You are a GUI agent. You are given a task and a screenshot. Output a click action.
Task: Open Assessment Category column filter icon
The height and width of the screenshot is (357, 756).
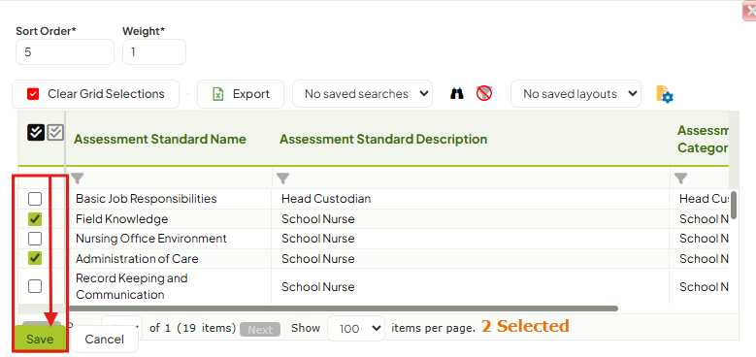(680, 178)
